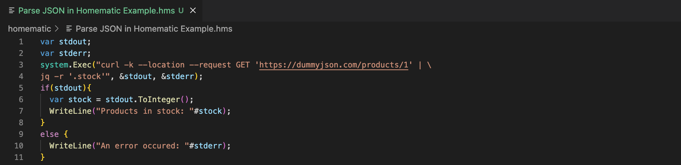The height and width of the screenshot is (165, 681).
Task: Click the system.Exec call on line 3
Action: (66, 65)
